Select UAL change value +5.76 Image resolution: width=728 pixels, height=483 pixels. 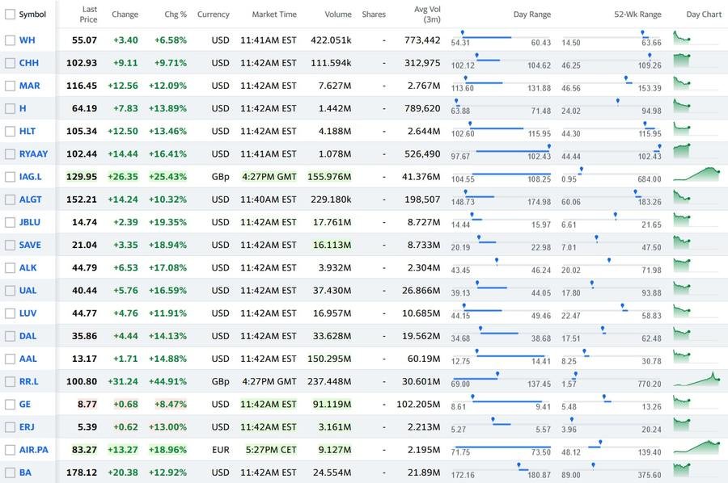[x=126, y=291]
